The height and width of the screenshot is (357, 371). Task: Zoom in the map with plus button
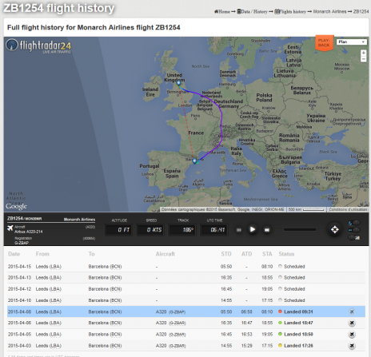[x=363, y=53]
